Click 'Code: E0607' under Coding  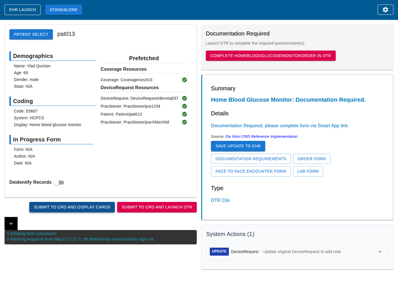[x=26, y=111]
